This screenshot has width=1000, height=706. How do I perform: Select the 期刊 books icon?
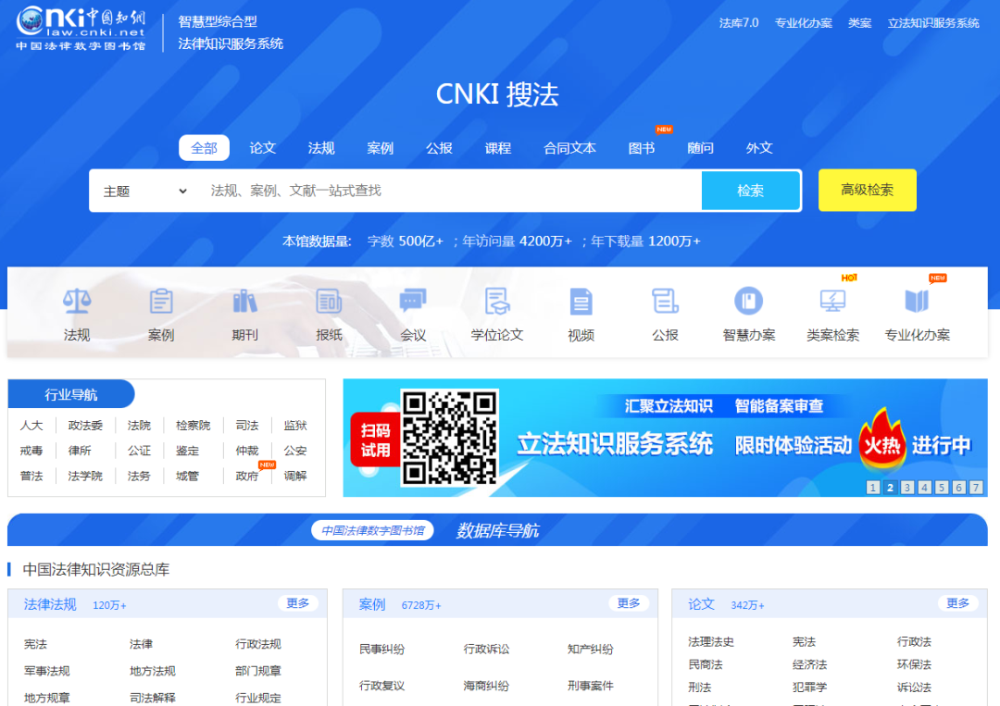click(x=245, y=301)
